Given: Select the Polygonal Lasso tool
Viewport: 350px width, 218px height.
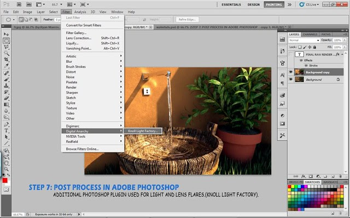Looking at the screenshot, I should click(x=6, y=47).
